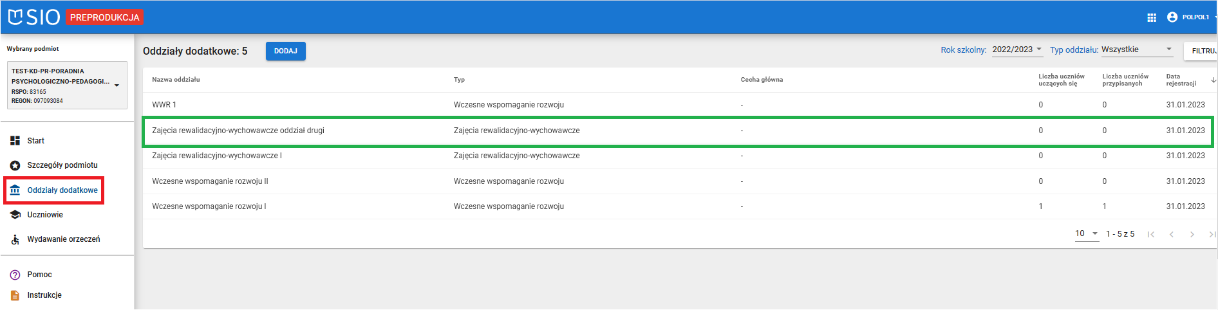The width and height of the screenshot is (1218, 310).
Task: Open the WWR 1 table row
Action: pyautogui.click(x=164, y=105)
